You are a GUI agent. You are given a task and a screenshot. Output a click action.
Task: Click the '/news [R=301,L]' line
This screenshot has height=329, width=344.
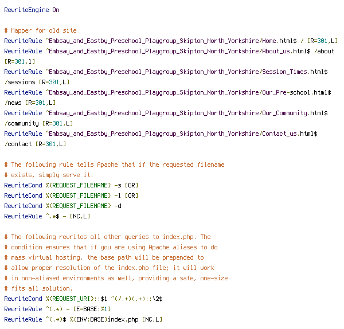point(30,103)
